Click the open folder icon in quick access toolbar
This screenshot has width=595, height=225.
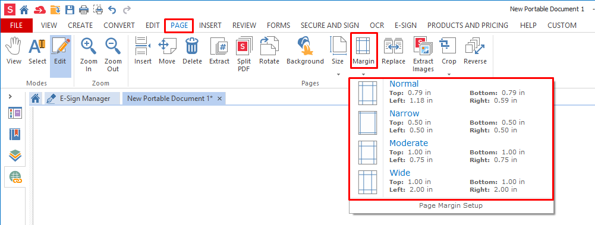tap(55, 9)
